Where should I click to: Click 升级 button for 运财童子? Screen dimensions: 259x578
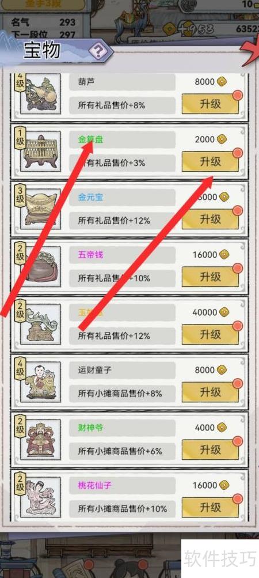[211, 392]
